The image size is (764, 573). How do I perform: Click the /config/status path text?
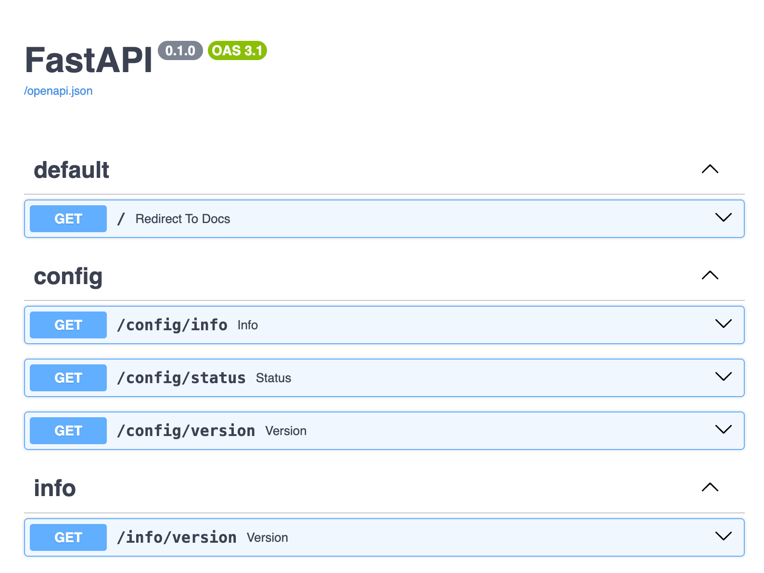pyautogui.click(x=181, y=378)
